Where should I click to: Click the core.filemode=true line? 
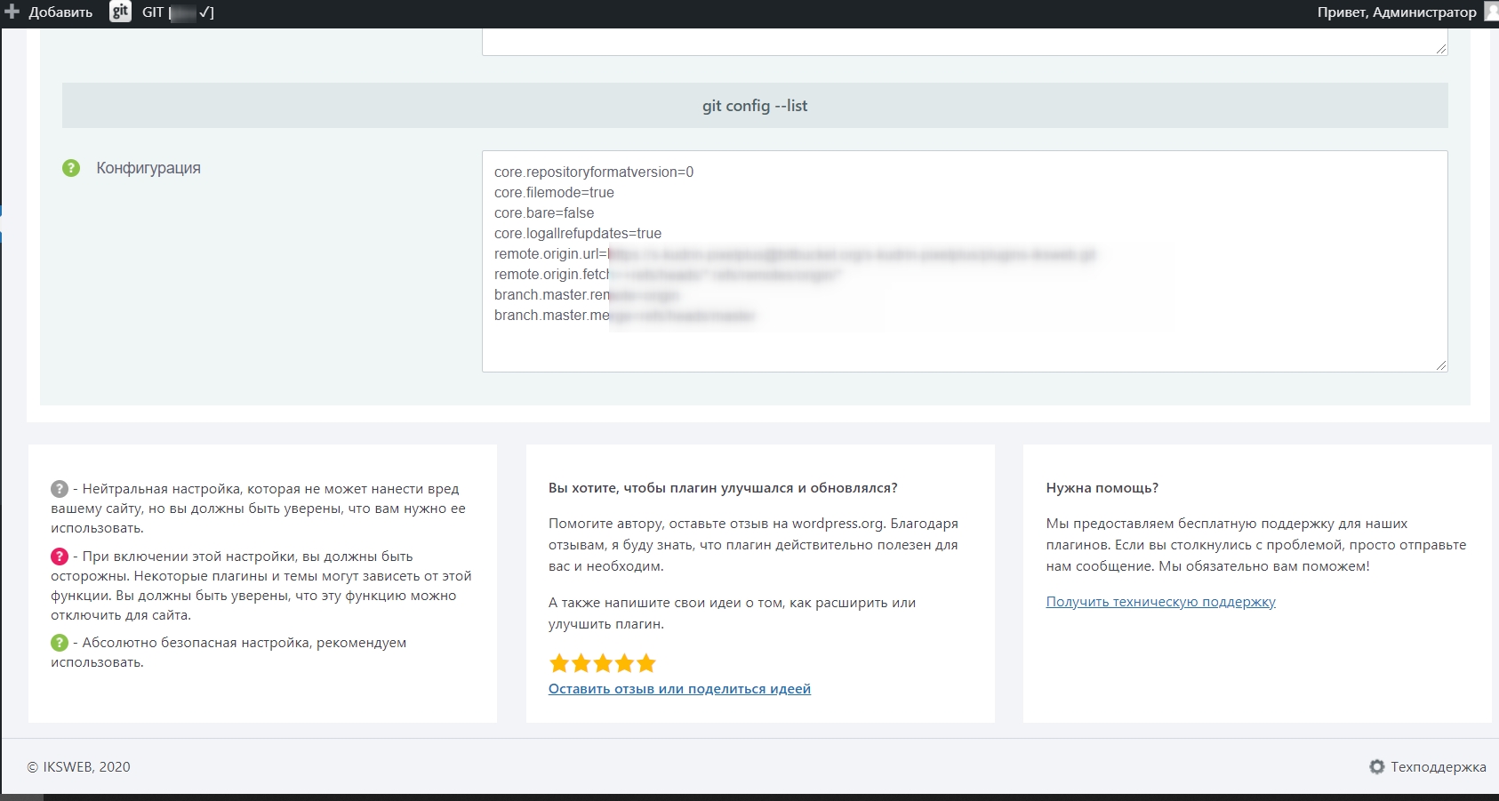pos(554,193)
